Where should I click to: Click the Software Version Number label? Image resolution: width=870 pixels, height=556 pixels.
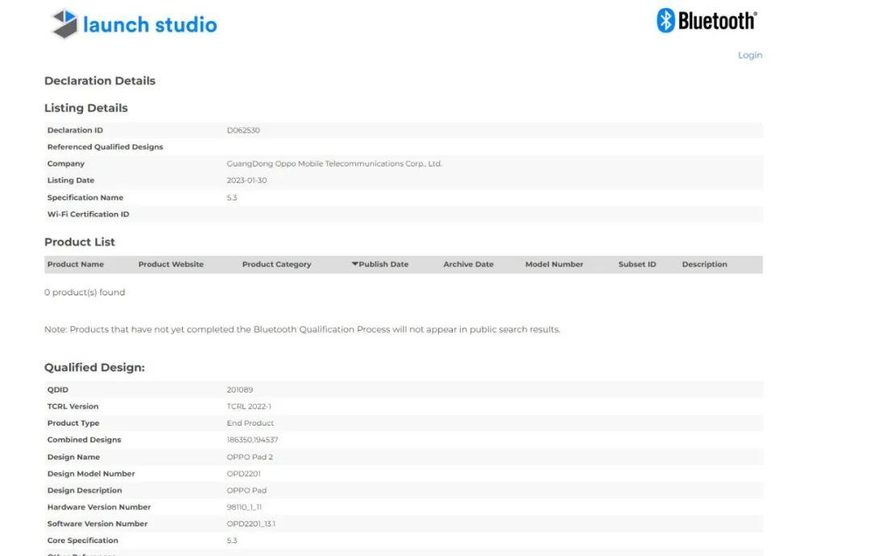(x=97, y=523)
